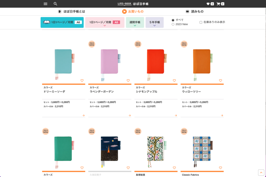Viewport: 266px width, 177px height.
Task: Select the すべて radio button
Action: (x=173, y=20)
